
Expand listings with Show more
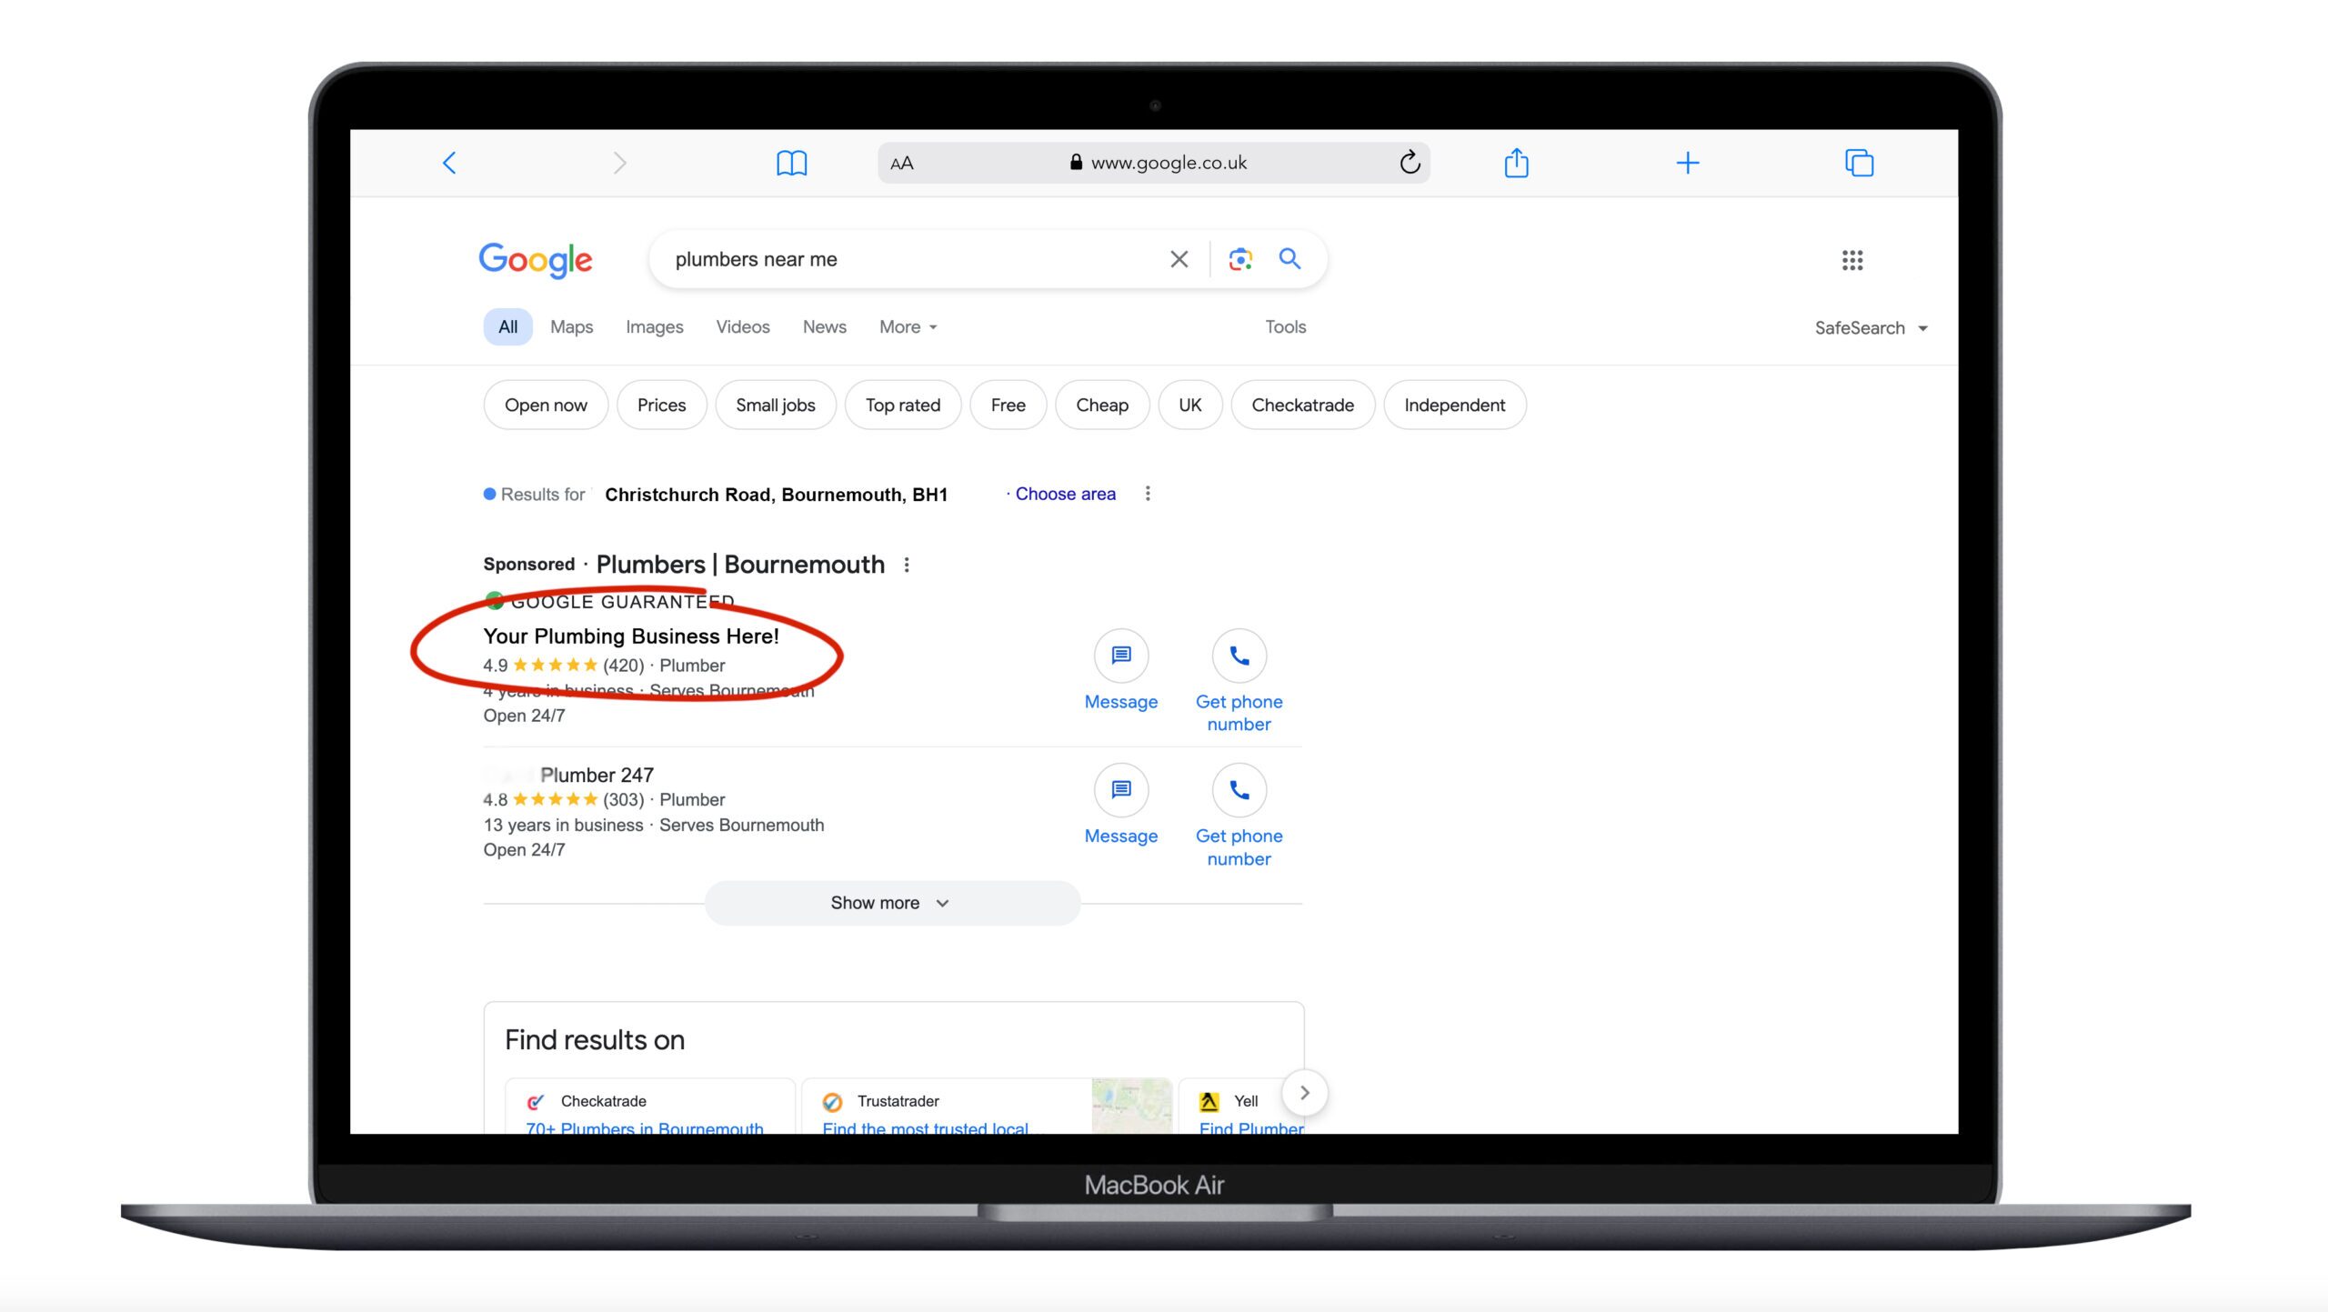pos(892,903)
